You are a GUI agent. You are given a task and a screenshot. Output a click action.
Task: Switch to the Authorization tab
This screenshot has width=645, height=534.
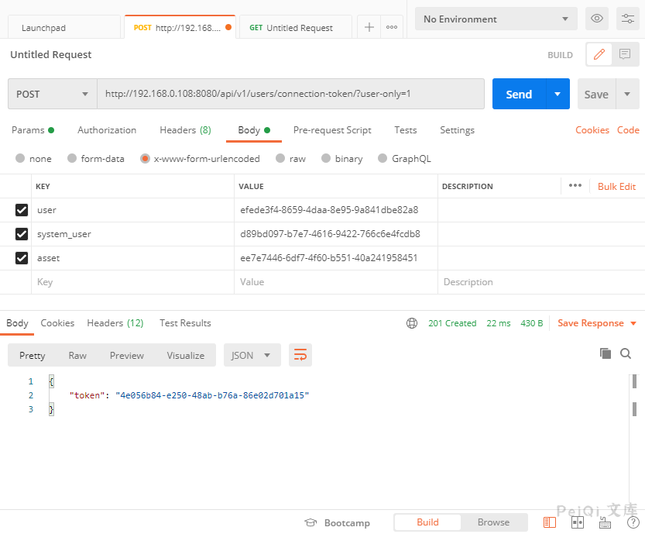107,130
